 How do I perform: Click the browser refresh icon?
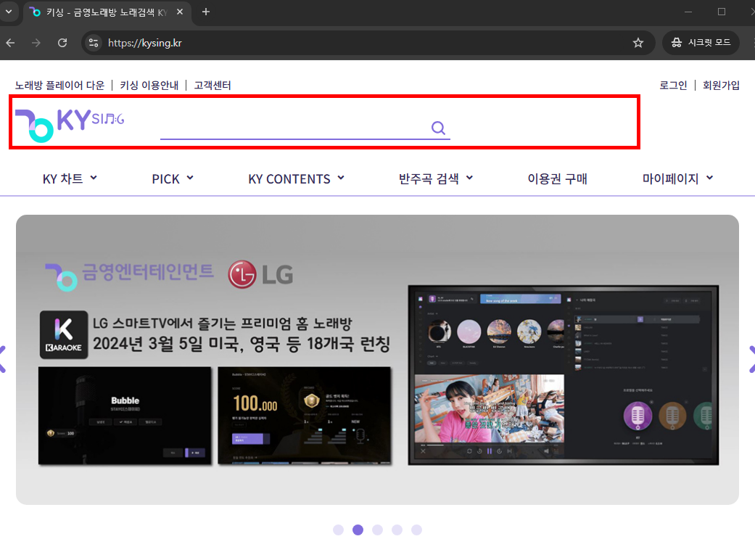(x=62, y=43)
